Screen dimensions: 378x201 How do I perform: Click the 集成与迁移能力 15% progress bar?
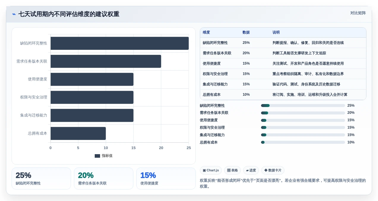point(303,135)
